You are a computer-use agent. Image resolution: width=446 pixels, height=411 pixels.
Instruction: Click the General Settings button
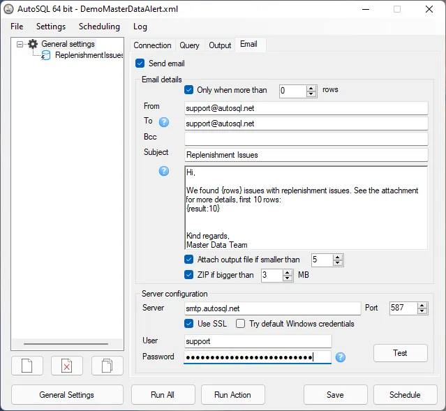[67, 394]
